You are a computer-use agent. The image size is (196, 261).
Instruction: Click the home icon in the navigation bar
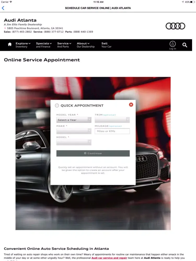pos(10,44)
